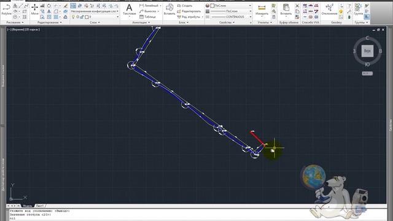The width and height of the screenshot is (393, 221).
Task: Click the yellow circle Geodesy icon
Action: (x=341, y=12)
